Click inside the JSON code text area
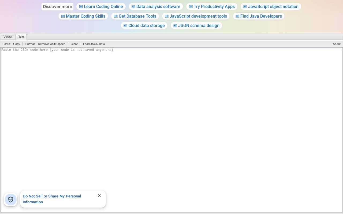The image size is (343, 214). [x=171, y=130]
